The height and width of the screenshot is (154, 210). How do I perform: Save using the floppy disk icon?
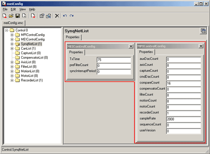[18, 16]
